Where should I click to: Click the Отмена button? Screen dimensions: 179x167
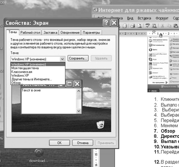tap(83, 143)
